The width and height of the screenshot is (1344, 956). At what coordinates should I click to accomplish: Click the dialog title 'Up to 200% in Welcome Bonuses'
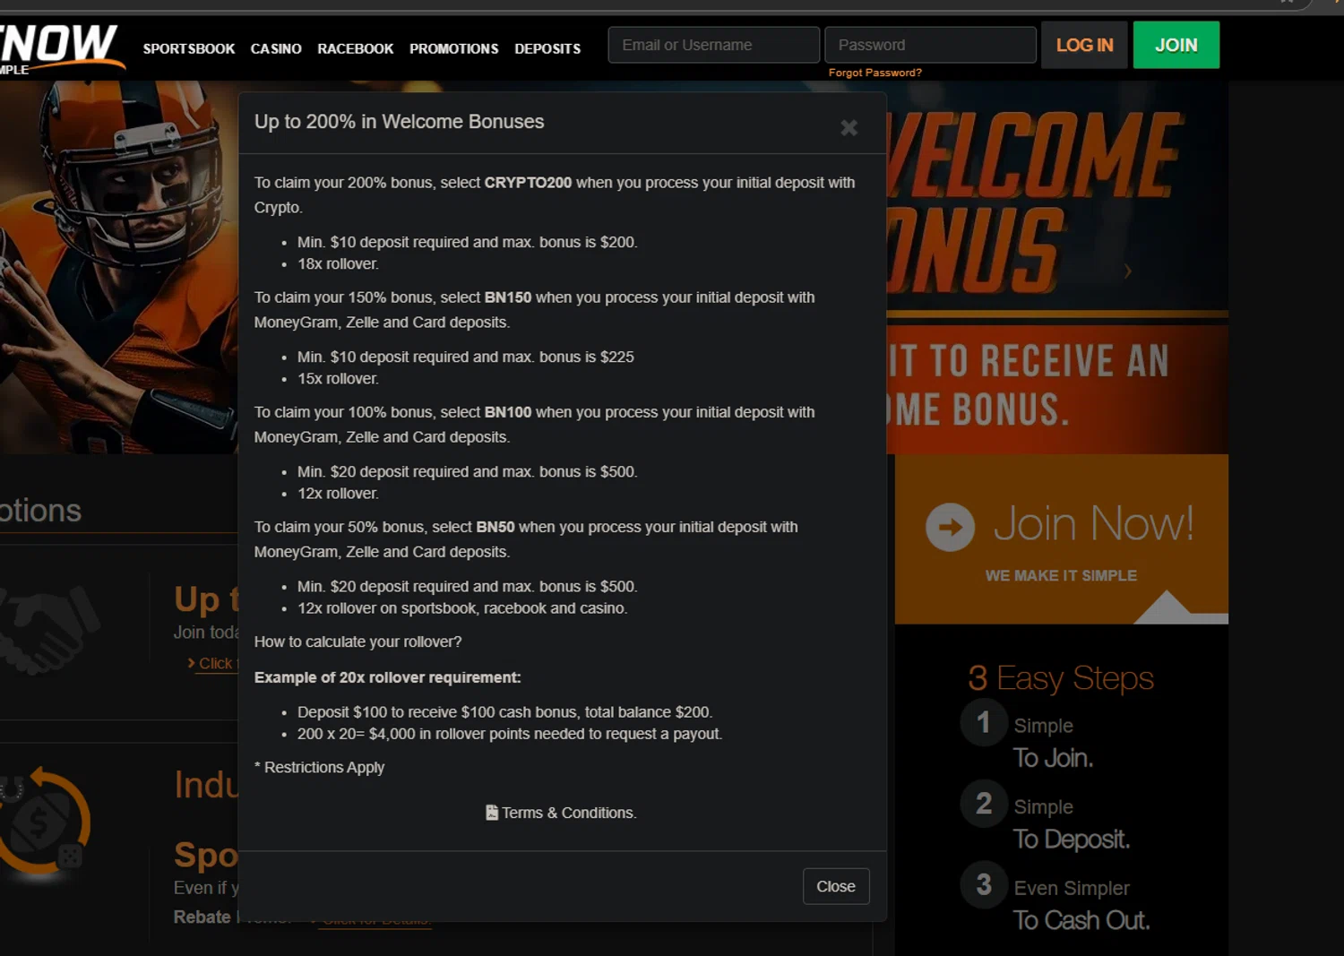(399, 122)
